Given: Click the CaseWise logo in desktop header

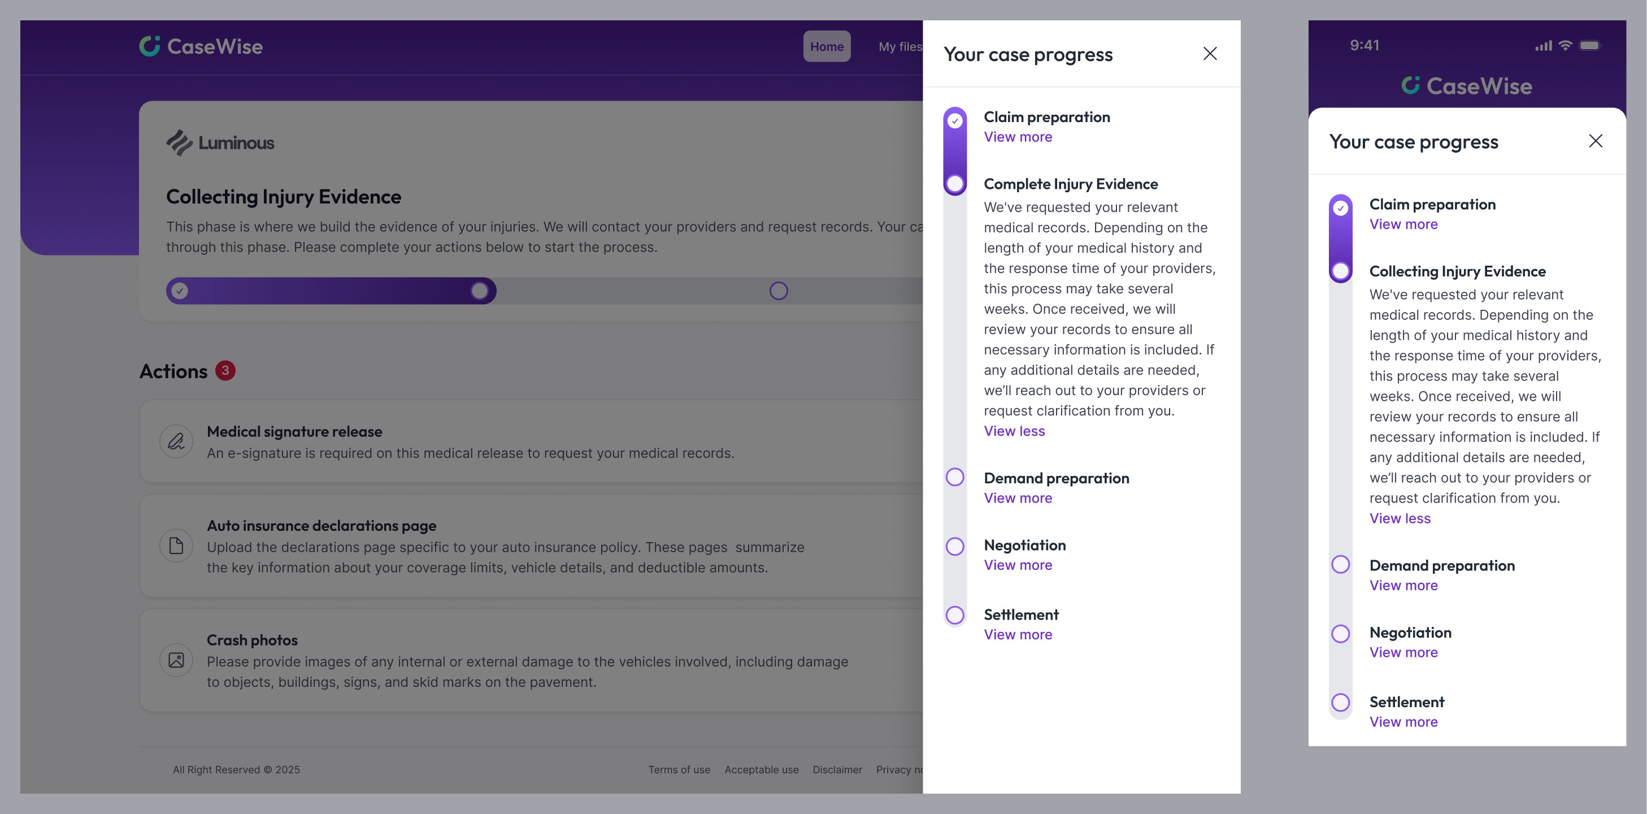Looking at the screenshot, I should tap(201, 46).
